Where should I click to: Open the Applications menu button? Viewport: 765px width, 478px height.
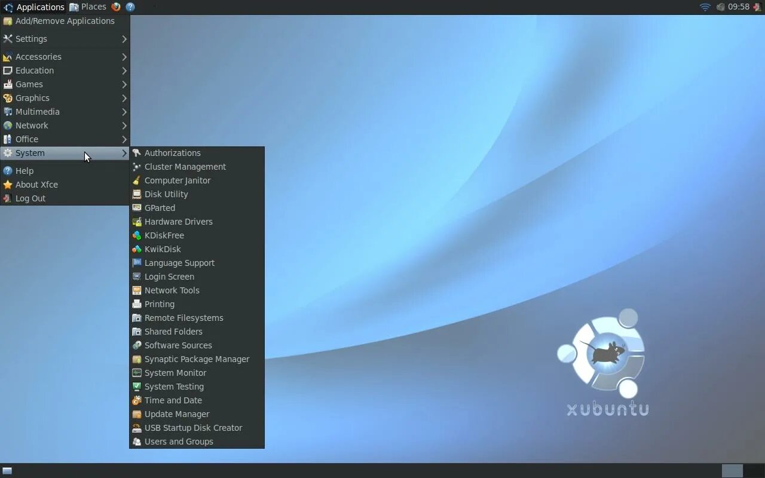click(33, 7)
